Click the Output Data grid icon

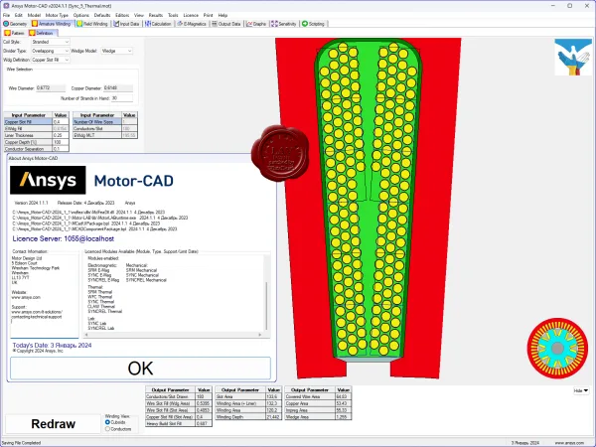point(215,24)
